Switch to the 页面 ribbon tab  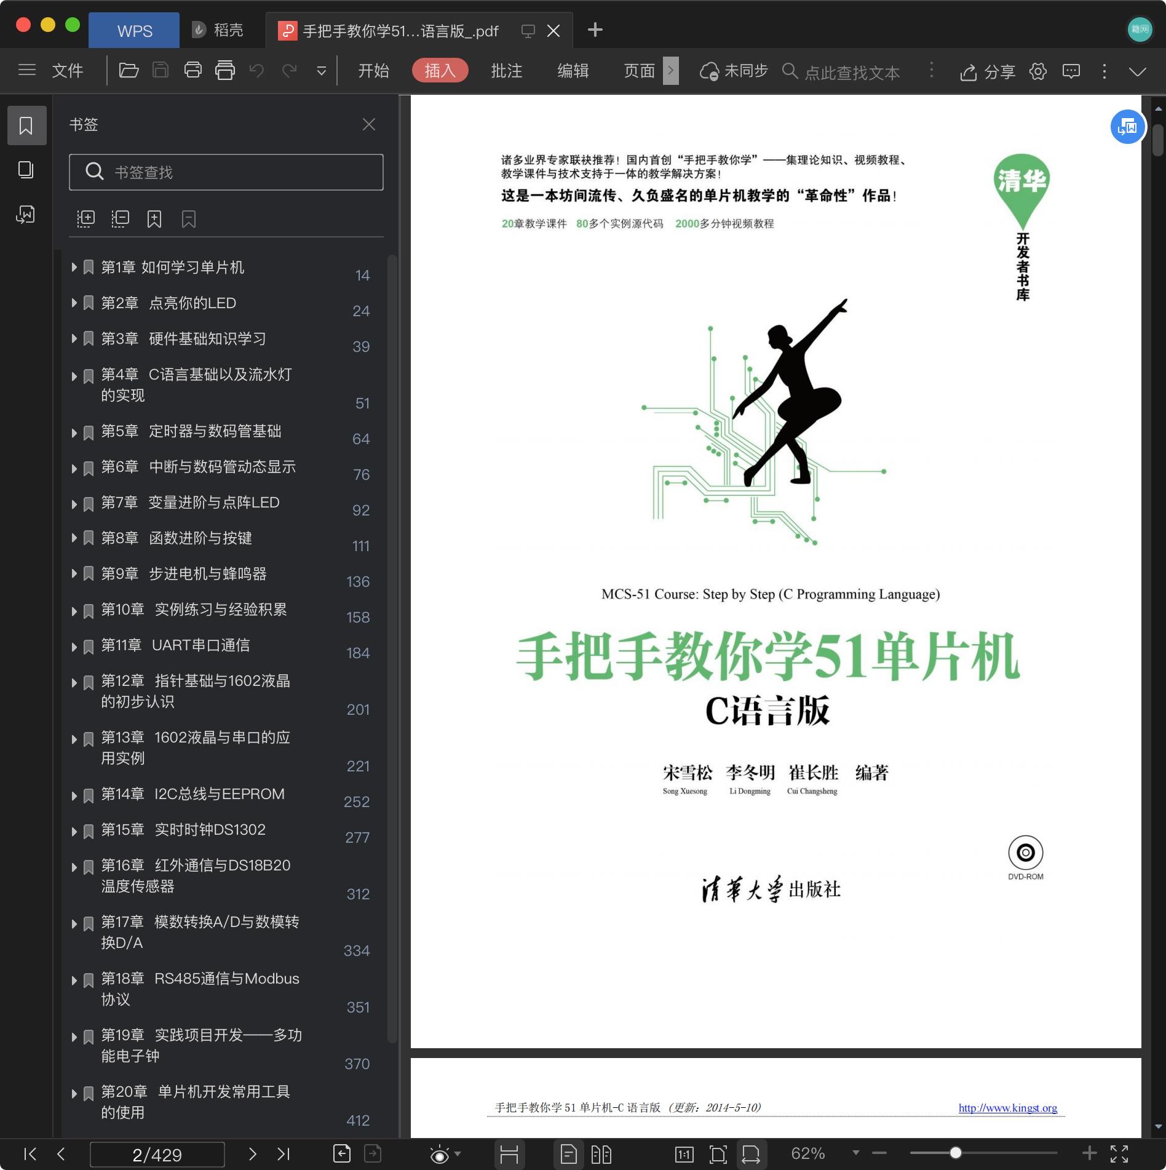tap(639, 71)
